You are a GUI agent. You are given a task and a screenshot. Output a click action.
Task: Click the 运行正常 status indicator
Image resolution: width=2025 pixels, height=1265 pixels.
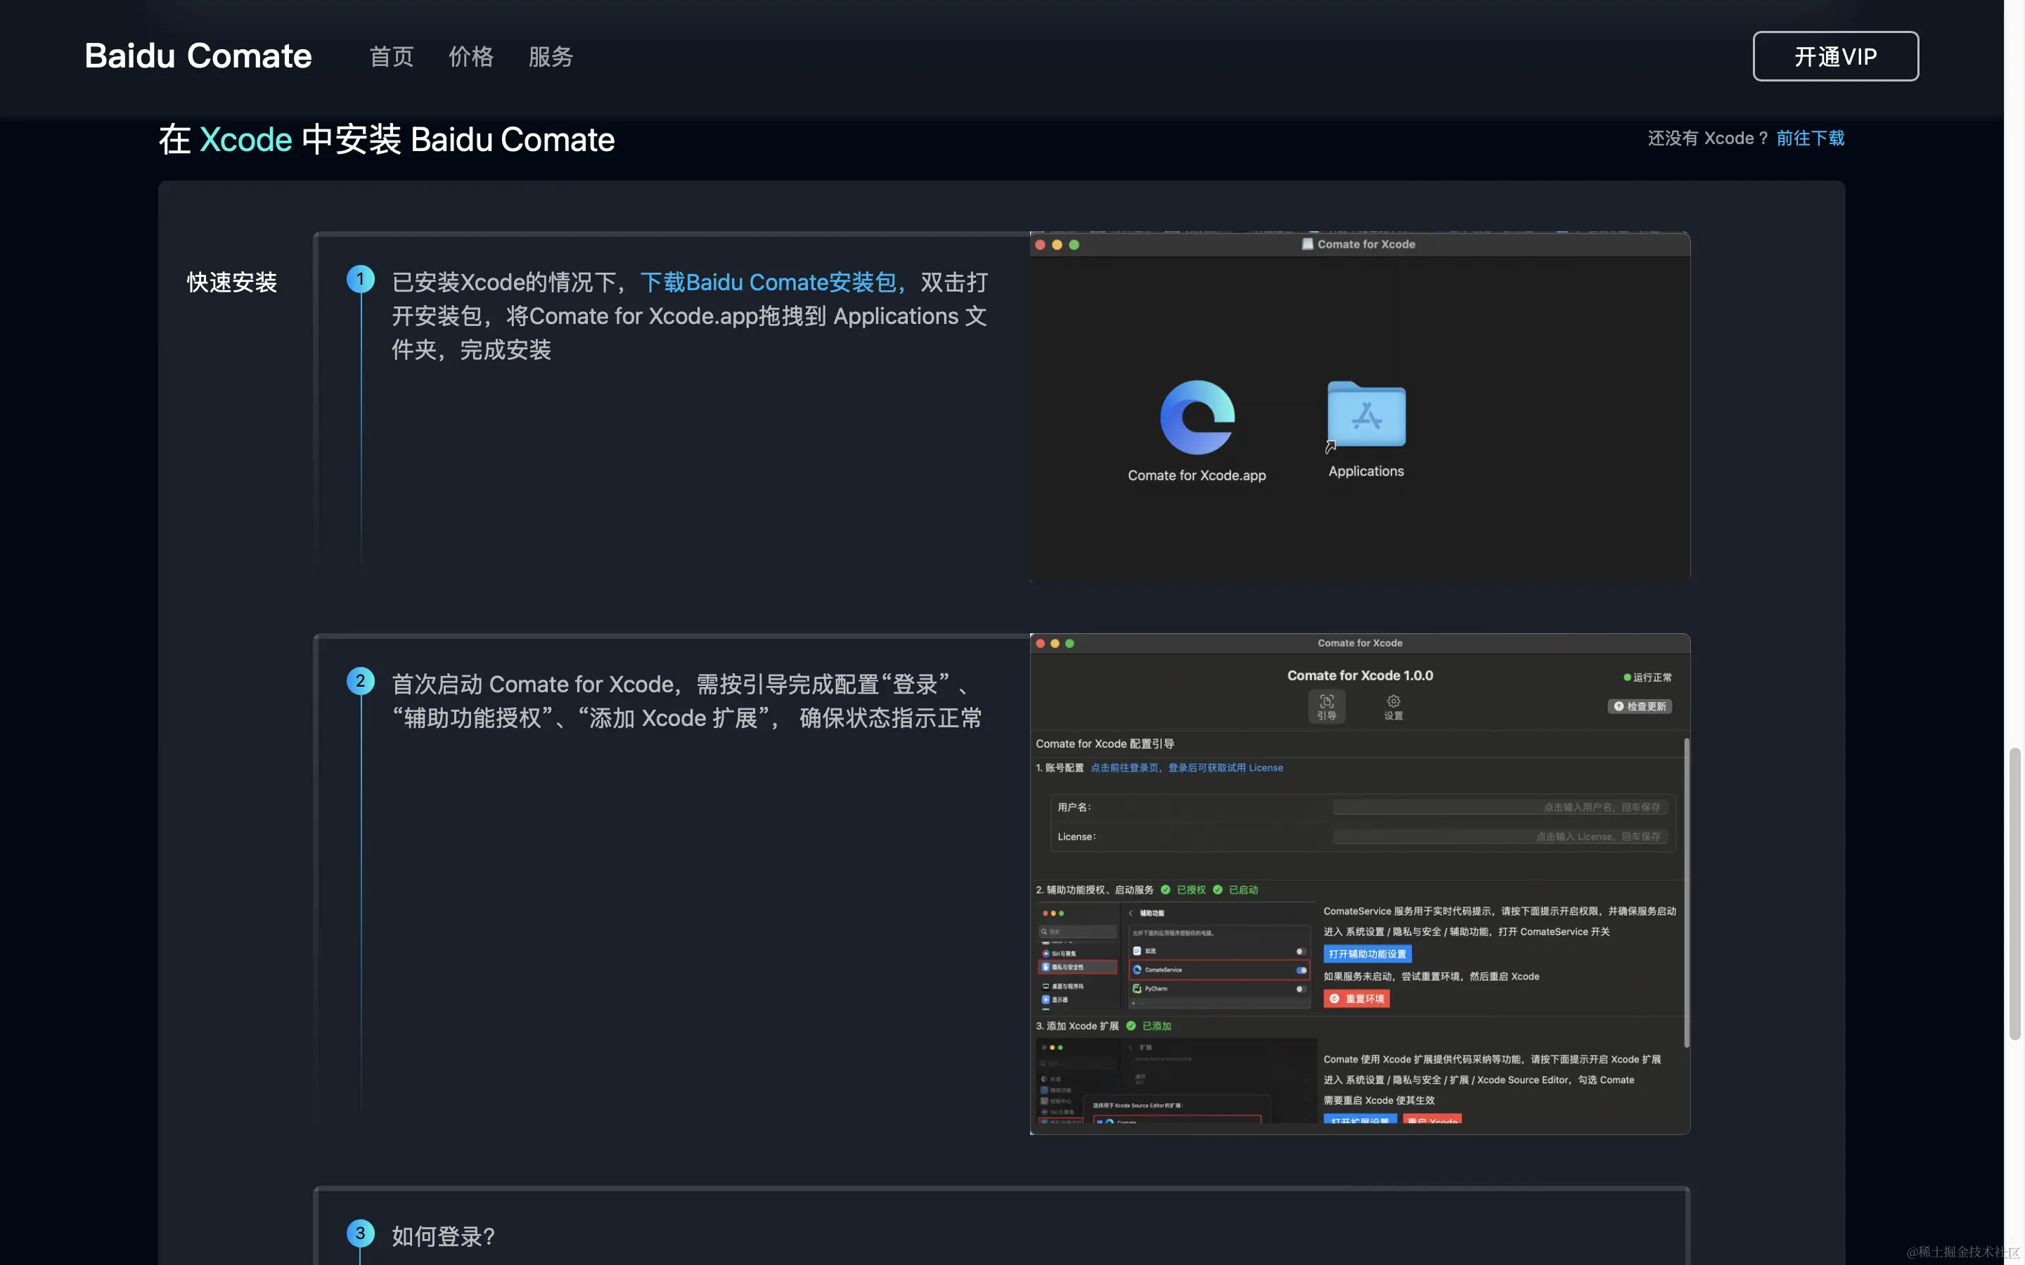pyautogui.click(x=1647, y=677)
